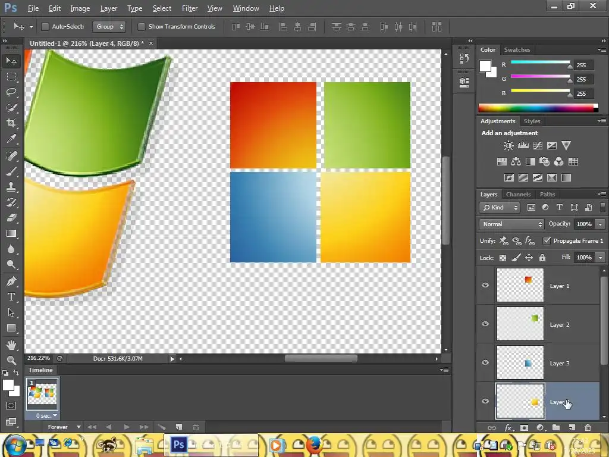
Task: Select the Brush tool
Action: point(11,171)
